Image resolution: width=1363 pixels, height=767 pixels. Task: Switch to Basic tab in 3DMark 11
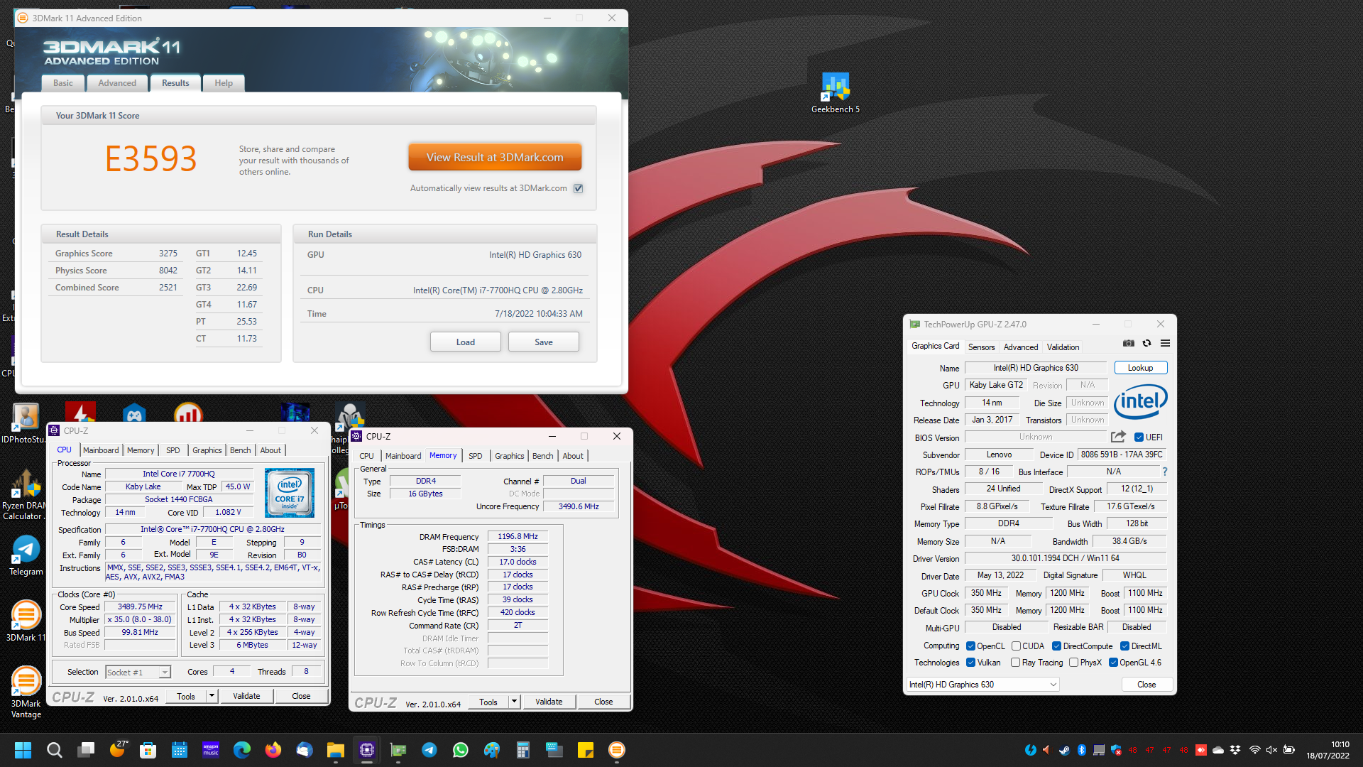click(62, 83)
